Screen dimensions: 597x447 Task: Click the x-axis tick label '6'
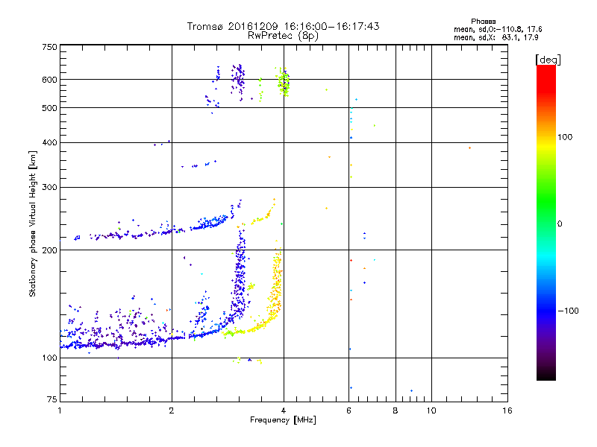[348, 410]
